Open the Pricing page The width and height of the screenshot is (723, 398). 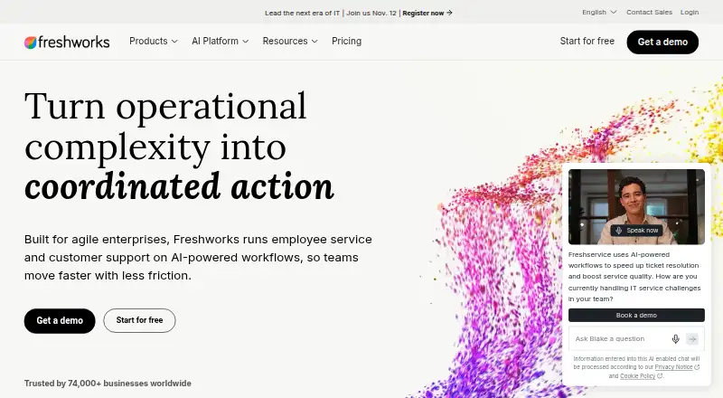[346, 41]
